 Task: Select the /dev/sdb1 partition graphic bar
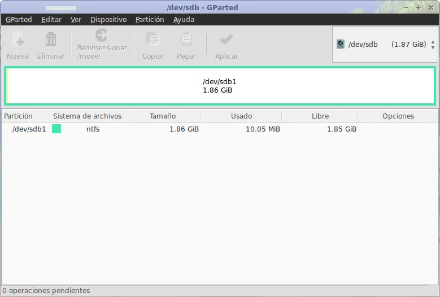pyautogui.click(x=220, y=86)
